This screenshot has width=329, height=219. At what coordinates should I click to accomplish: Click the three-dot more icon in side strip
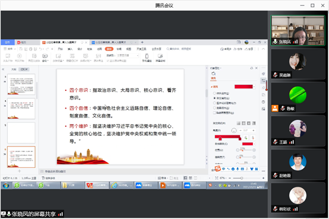pyautogui.click(x=263, y=171)
